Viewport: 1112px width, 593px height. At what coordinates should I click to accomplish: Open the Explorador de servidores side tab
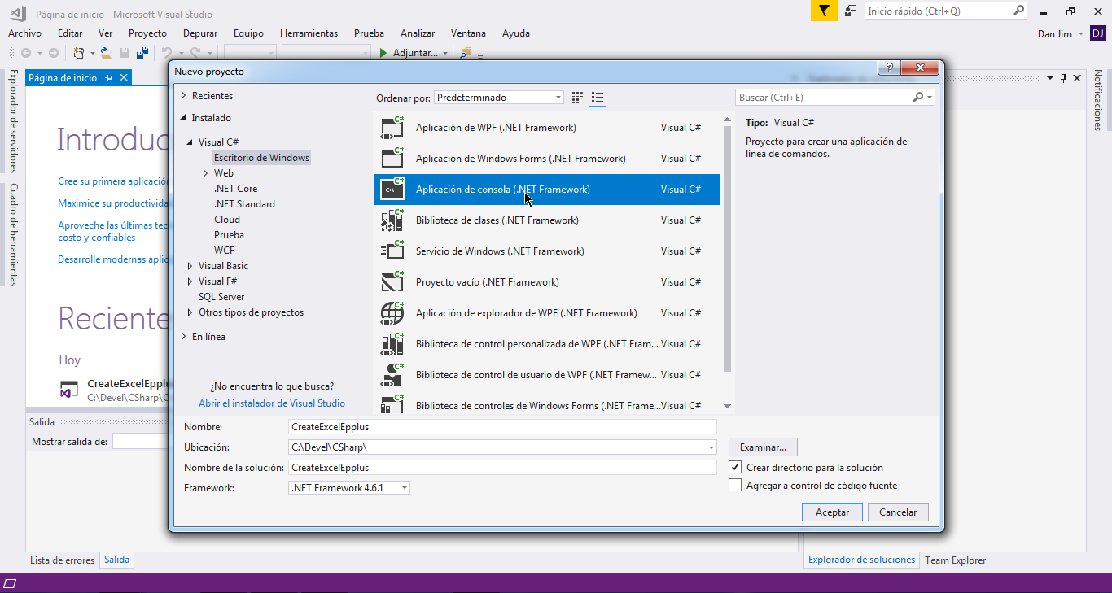click(12, 121)
